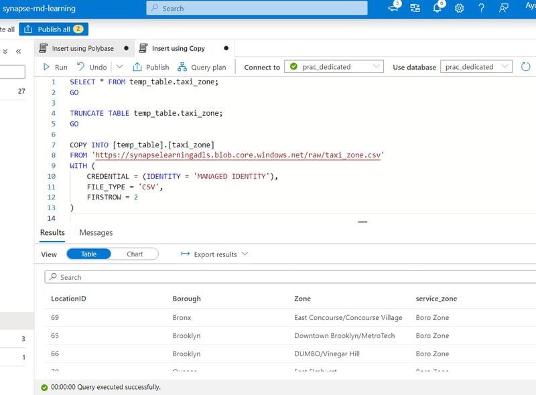
Task: Select the cell with LocationID 66
Action: click(55, 353)
